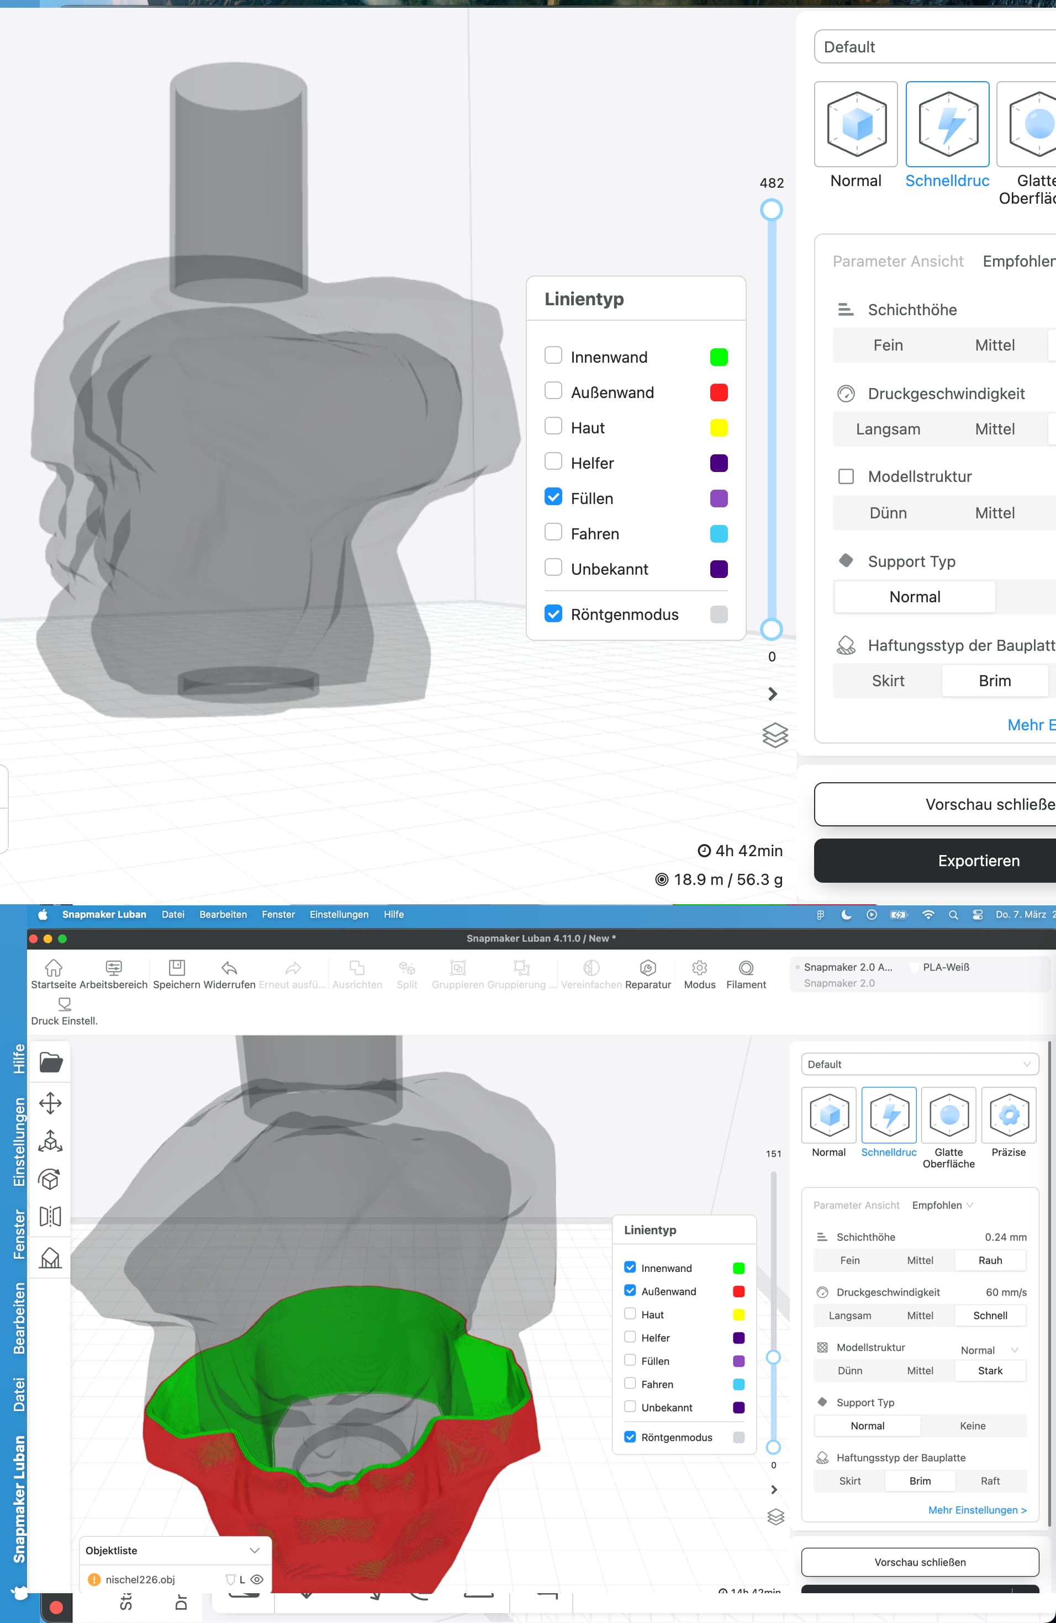The image size is (1056, 1623).
Task: Open the Einstellungen menu in the menu bar
Action: (x=339, y=915)
